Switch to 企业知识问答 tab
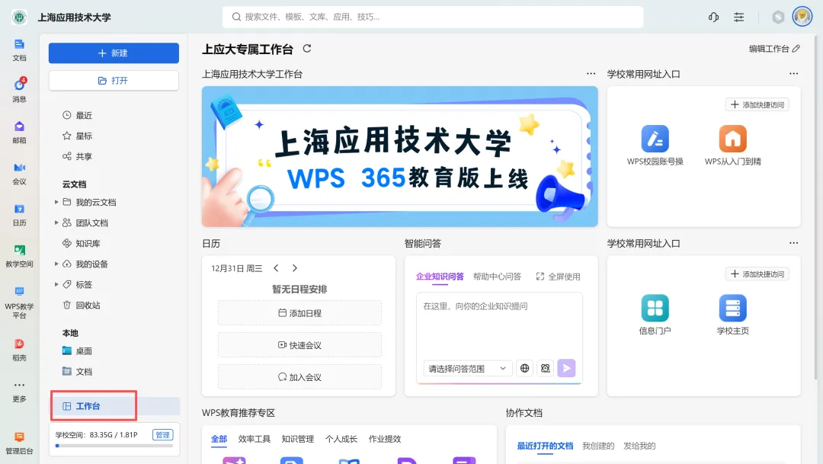 tap(440, 277)
